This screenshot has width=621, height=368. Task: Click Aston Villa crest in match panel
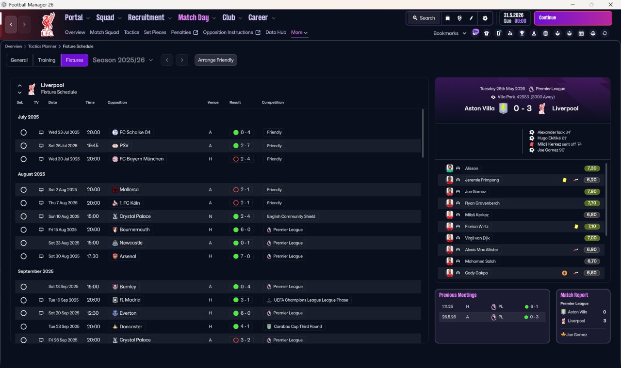(504, 108)
